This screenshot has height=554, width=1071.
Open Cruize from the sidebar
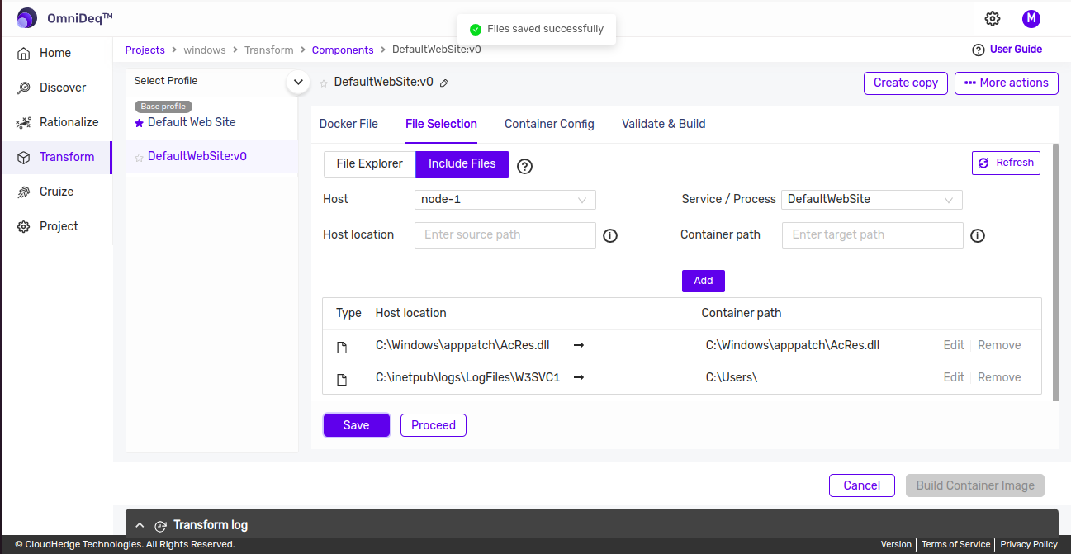point(56,192)
